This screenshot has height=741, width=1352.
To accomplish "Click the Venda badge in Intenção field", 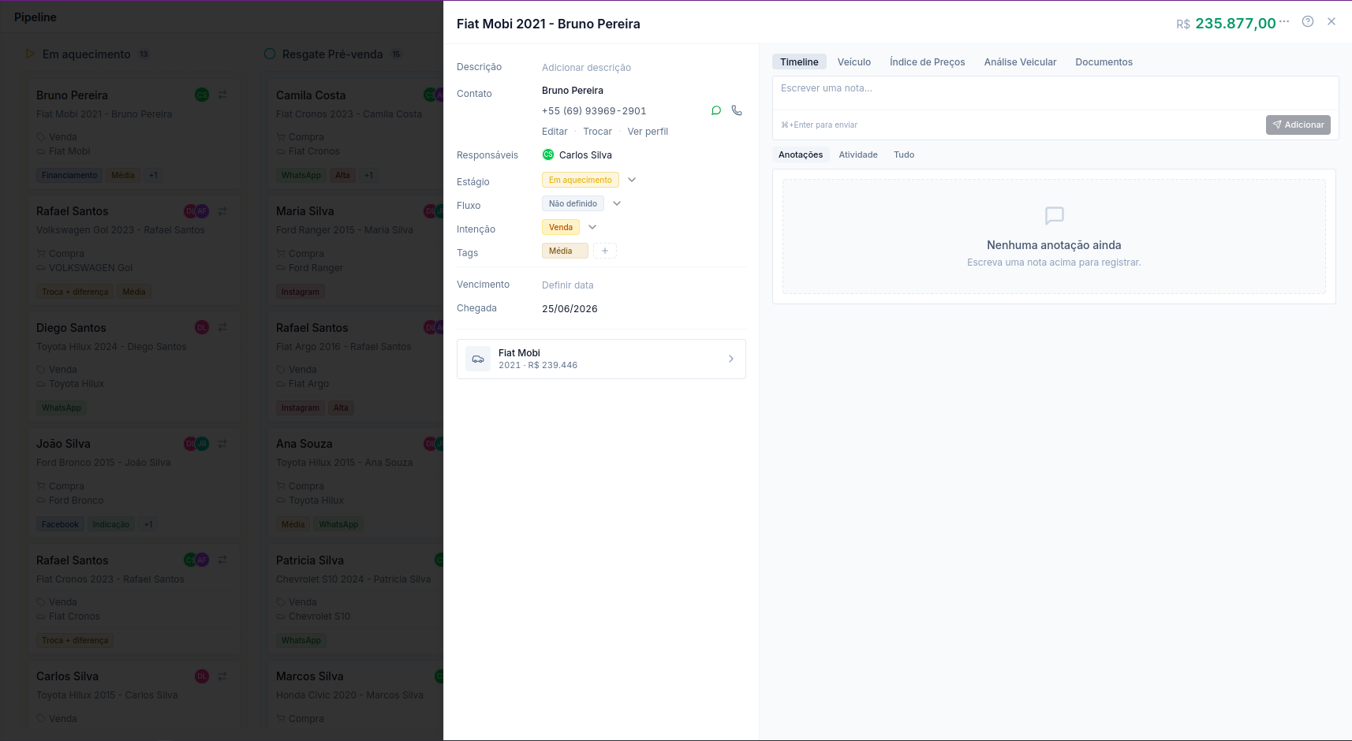I will [561, 227].
